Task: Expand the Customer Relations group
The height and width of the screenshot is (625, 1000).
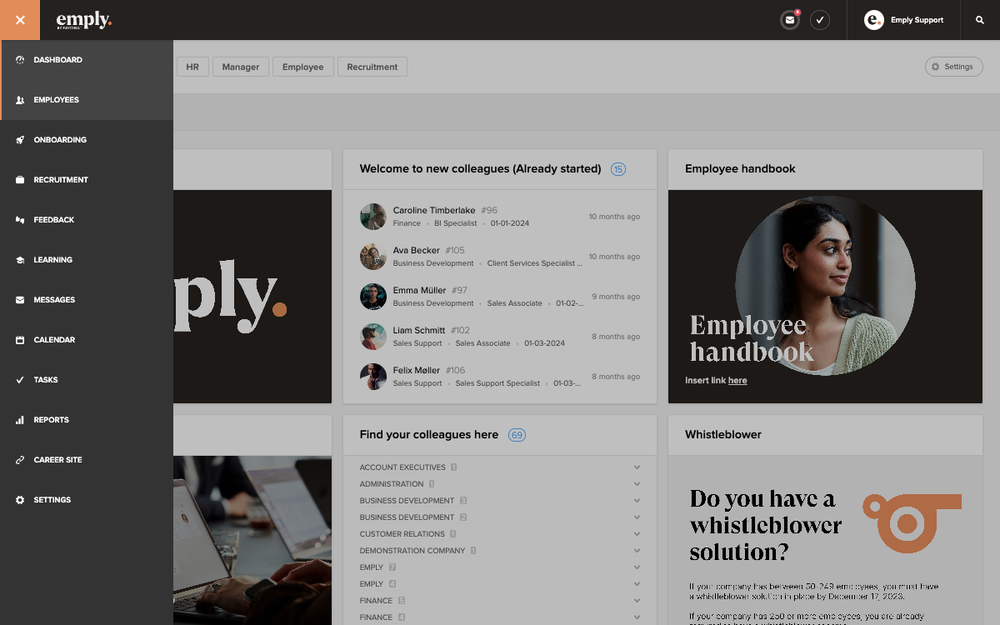Action: point(500,534)
